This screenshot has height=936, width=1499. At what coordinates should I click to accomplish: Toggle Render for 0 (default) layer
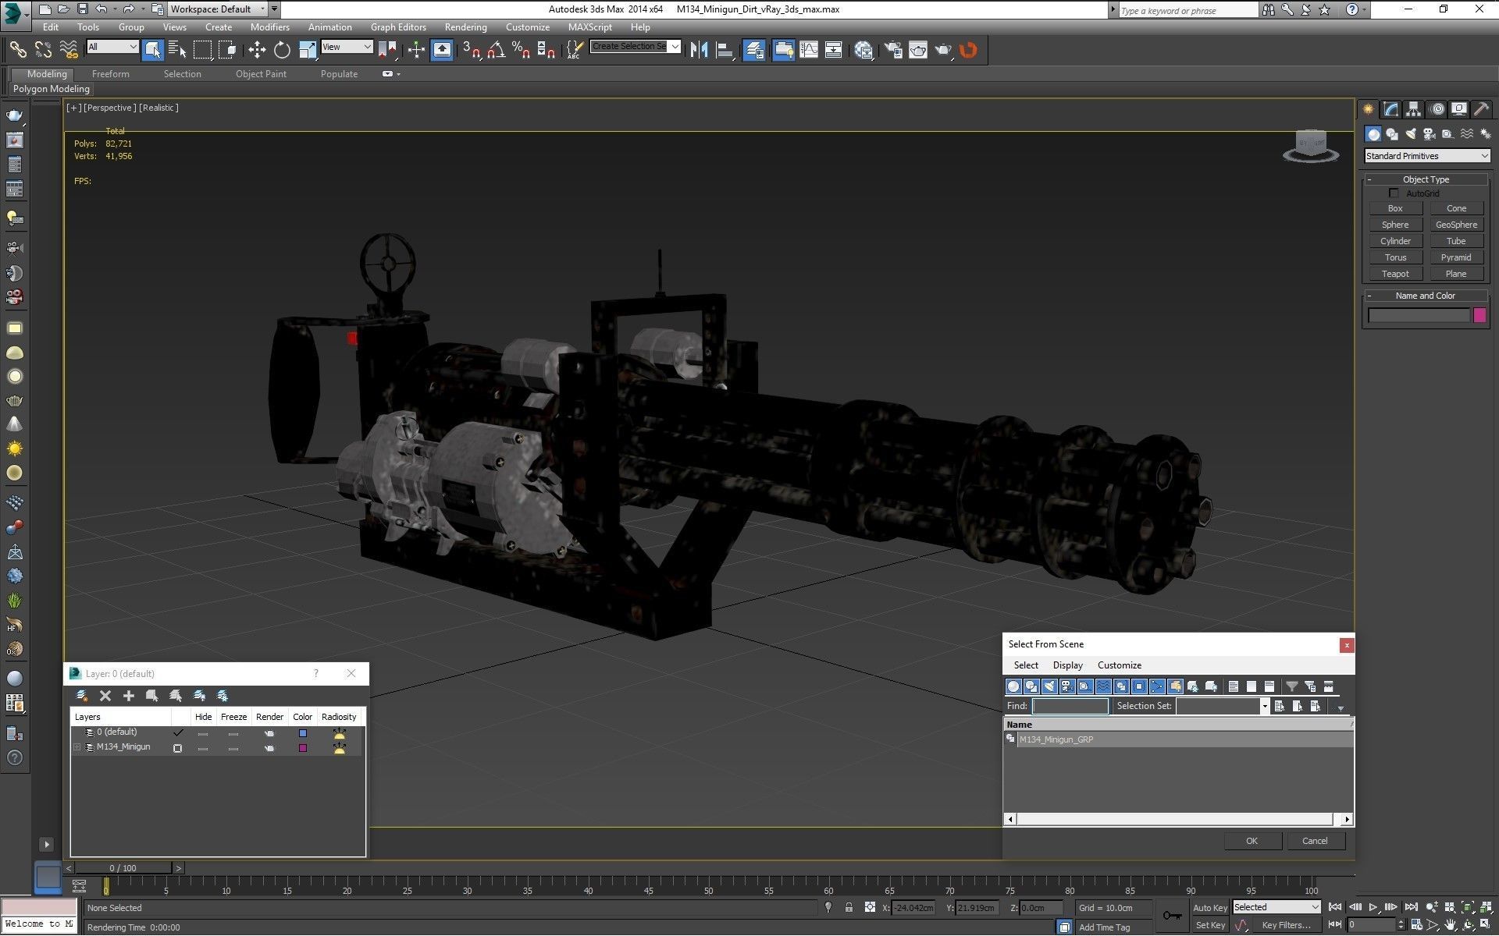point(269,734)
